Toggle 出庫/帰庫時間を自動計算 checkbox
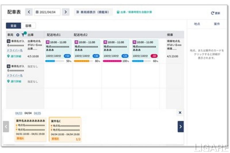230x153 pixels. 118,12
